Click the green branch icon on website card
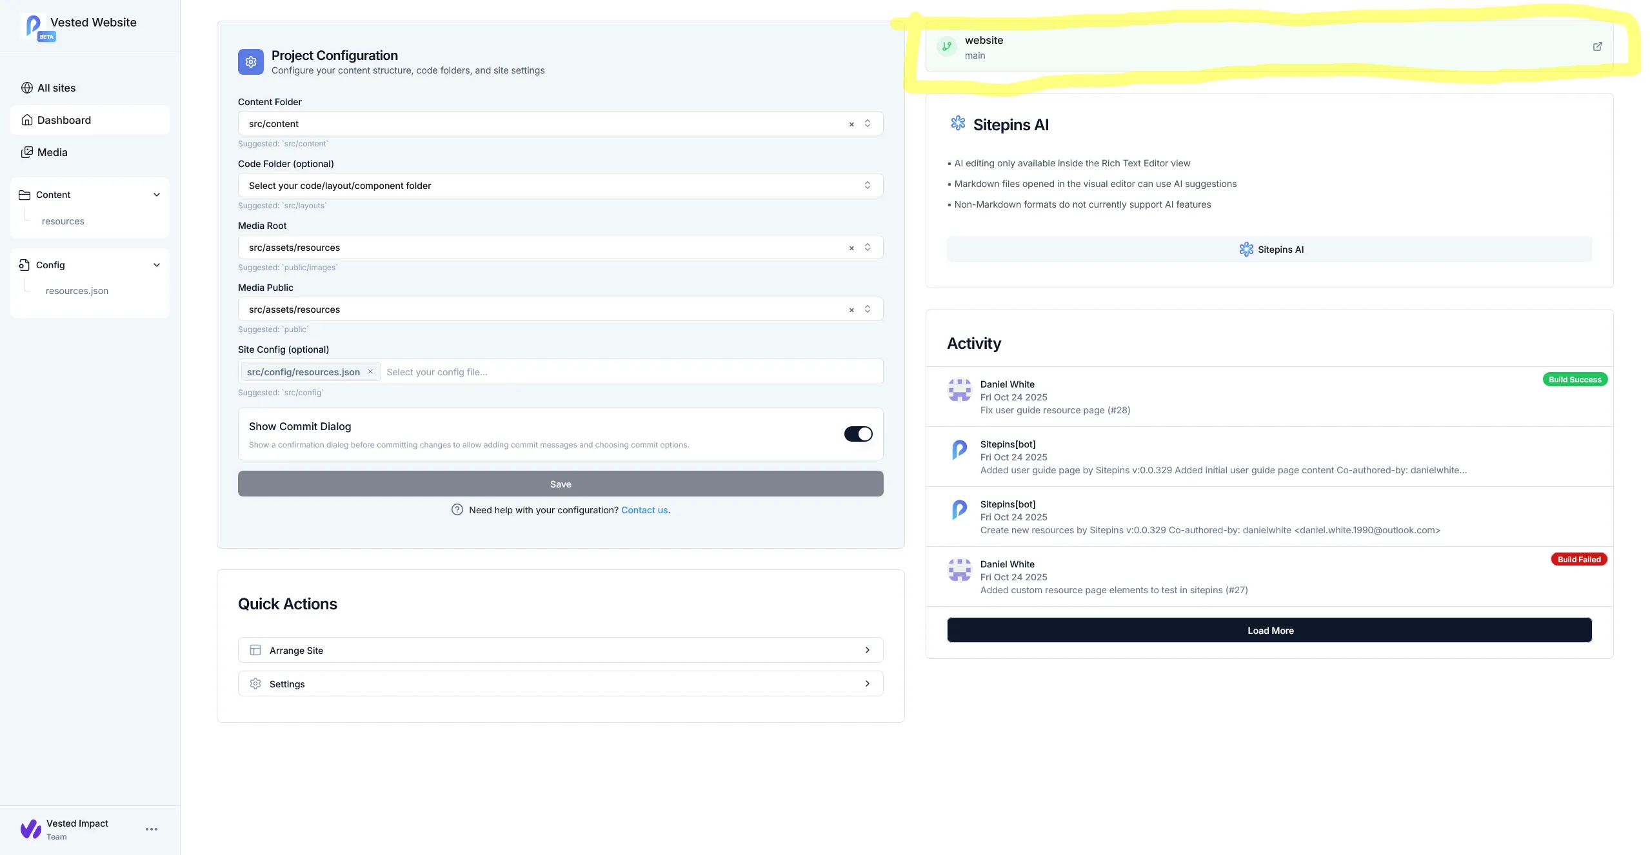 click(x=947, y=46)
